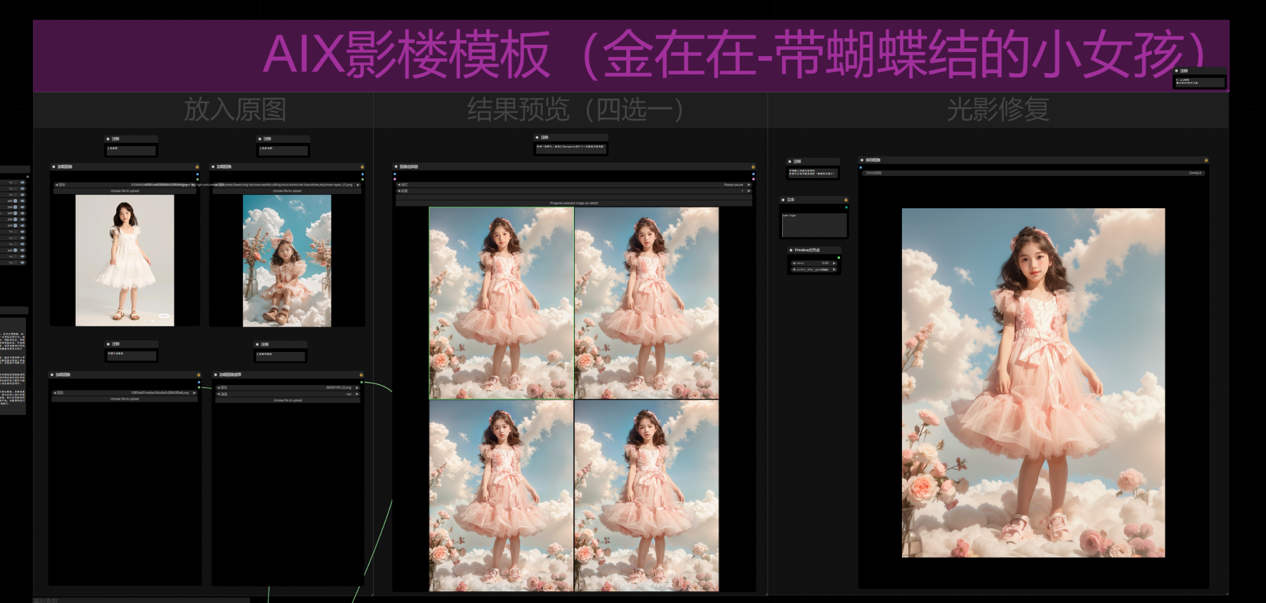
Task: Increase Primitive value 0.00 with right arrow
Action: (834, 263)
